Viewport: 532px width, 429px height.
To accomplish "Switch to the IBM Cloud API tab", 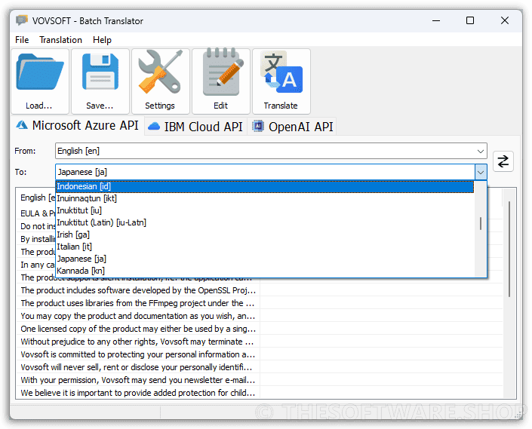I will click(195, 127).
